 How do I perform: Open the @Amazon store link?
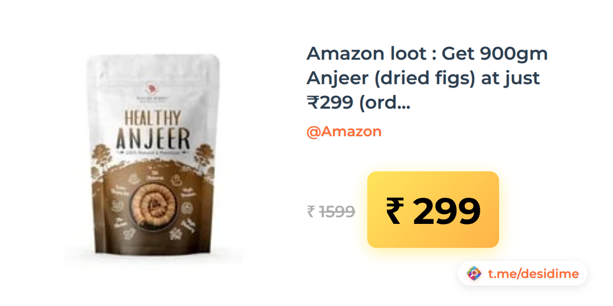344,132
